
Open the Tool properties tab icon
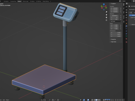[127, 7]
